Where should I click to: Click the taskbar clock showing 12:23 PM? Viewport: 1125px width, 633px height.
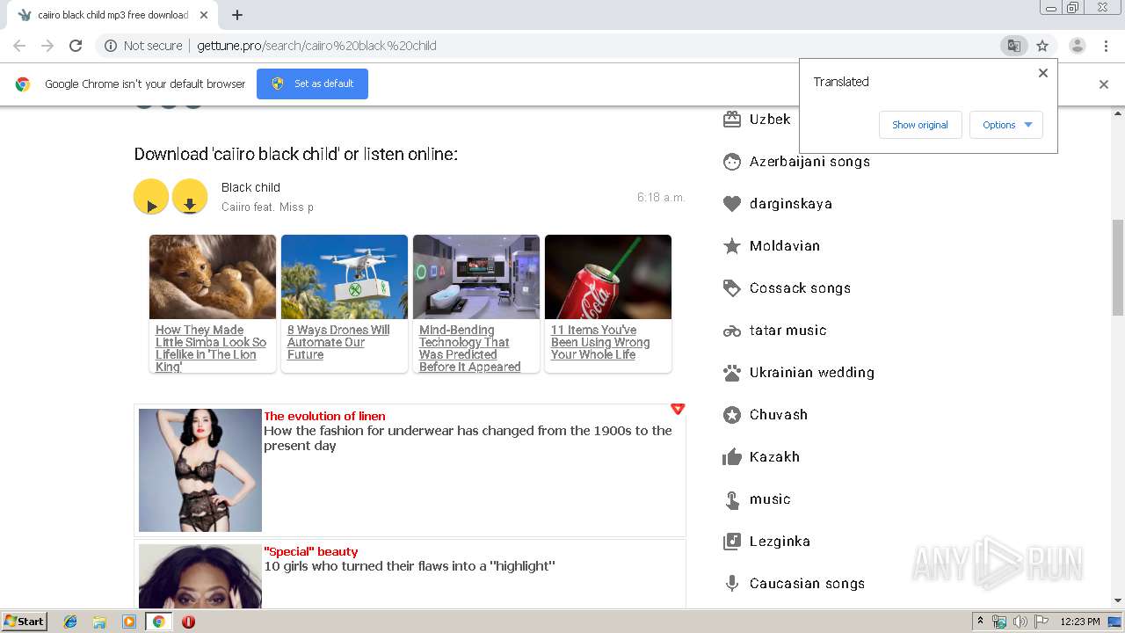1080,622
